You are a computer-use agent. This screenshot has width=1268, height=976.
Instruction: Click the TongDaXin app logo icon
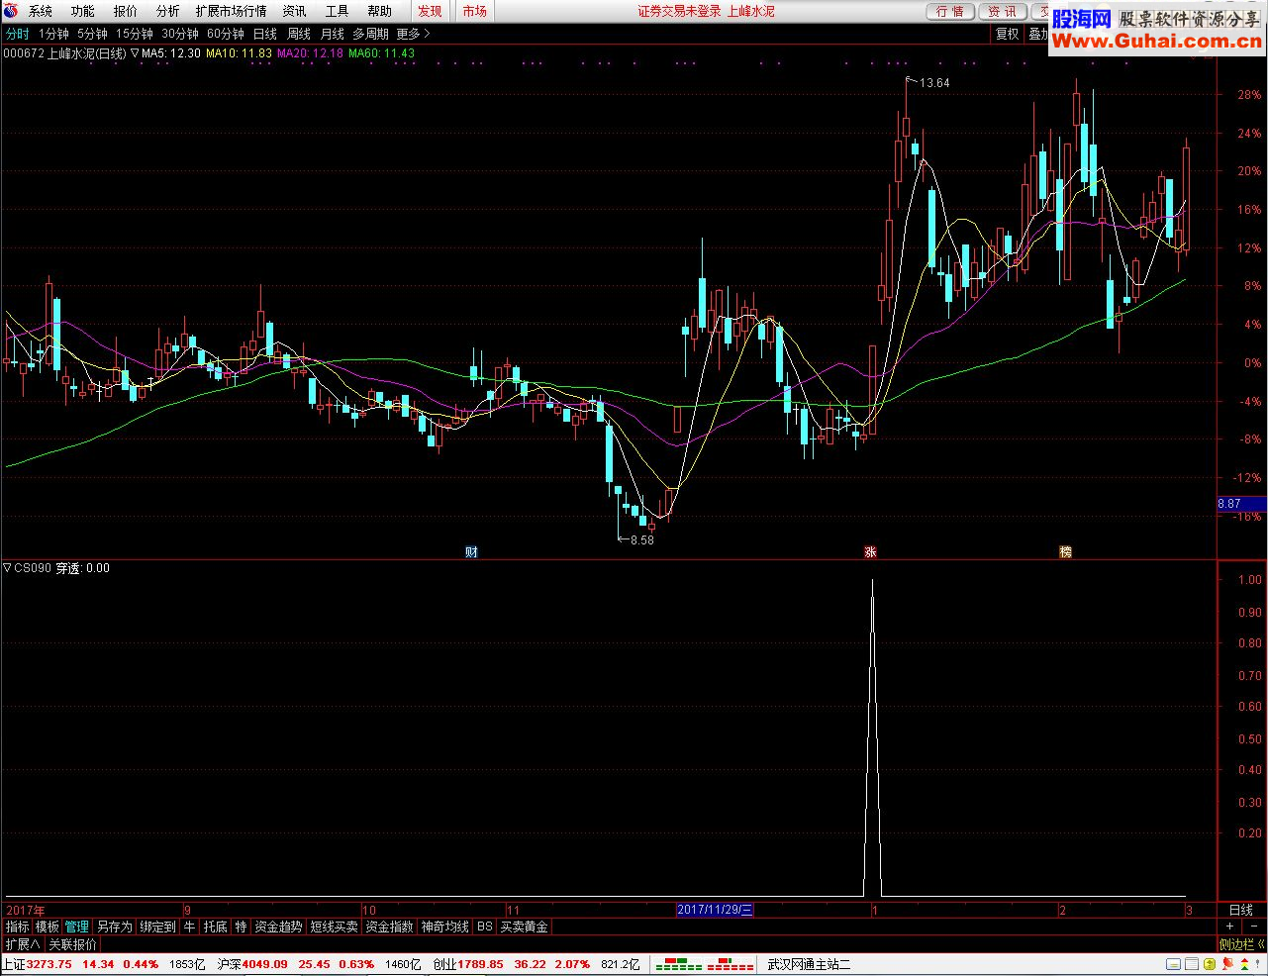10,11
